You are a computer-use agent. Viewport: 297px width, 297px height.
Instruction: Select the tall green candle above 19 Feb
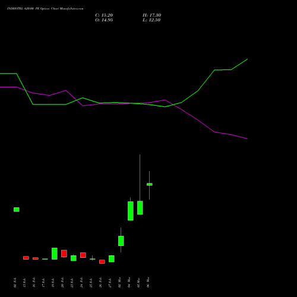(55, 254)
